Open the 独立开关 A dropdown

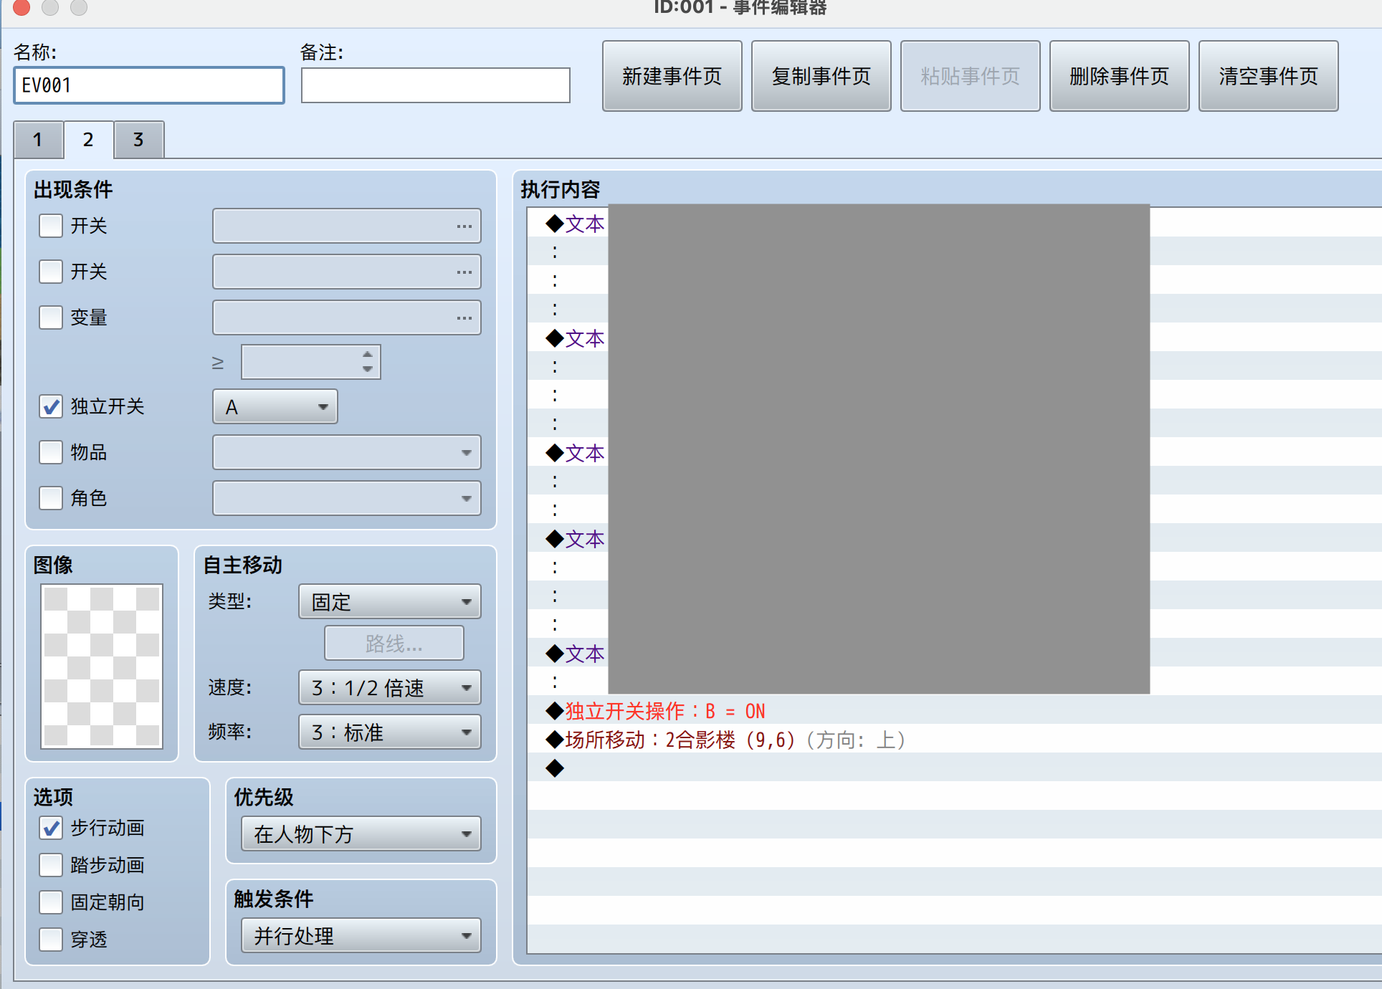[x=275, y=407]
